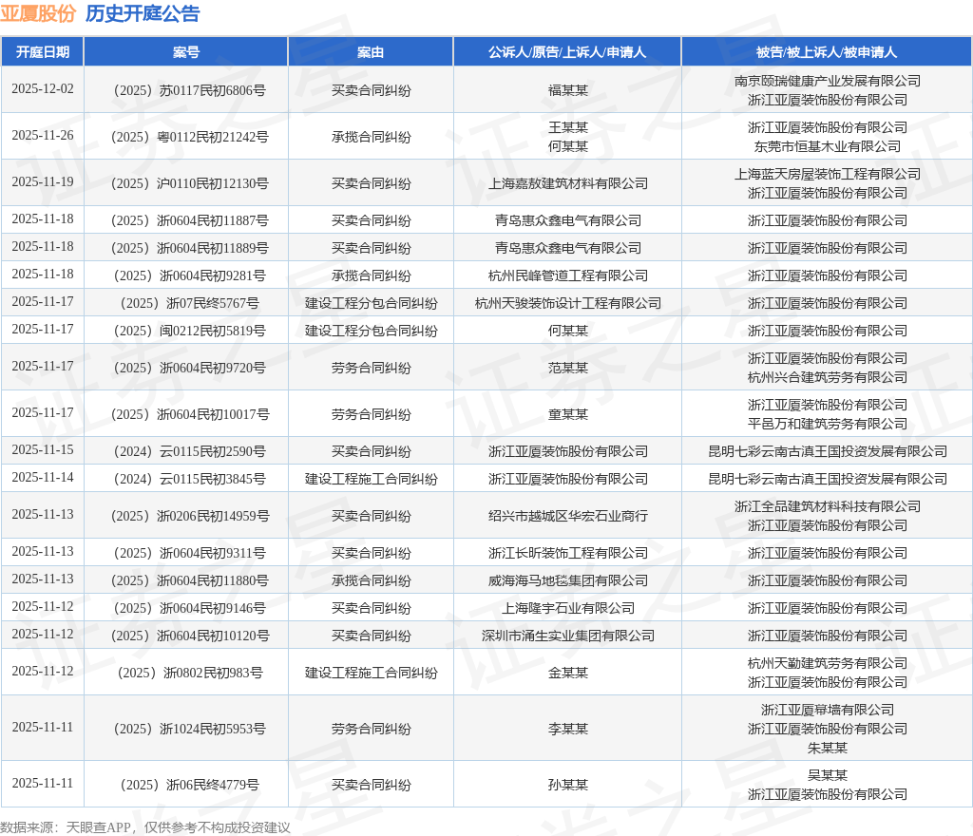Click the 数据来源 footer note
This screenshot has width=973, height=836.
click(x=145, y=827)
